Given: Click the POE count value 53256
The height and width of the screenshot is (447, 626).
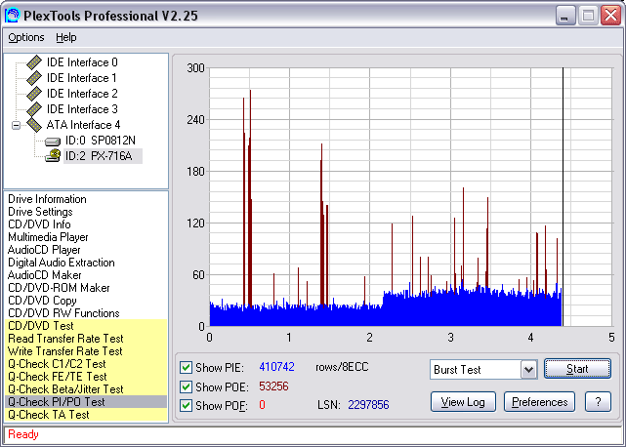Looking at the screenshot, I should tap(273, 386).
